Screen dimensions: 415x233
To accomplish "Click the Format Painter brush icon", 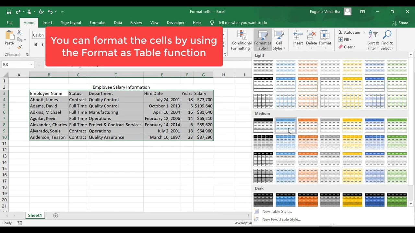I will (19, 47).
